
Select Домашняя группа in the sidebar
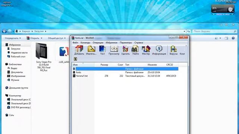point(18,88)
